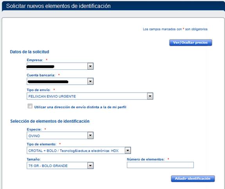Open the OVINO species combo box
The height and width of the screenshot is (189, 225).
pyautogui.click(x=60, y=136)
